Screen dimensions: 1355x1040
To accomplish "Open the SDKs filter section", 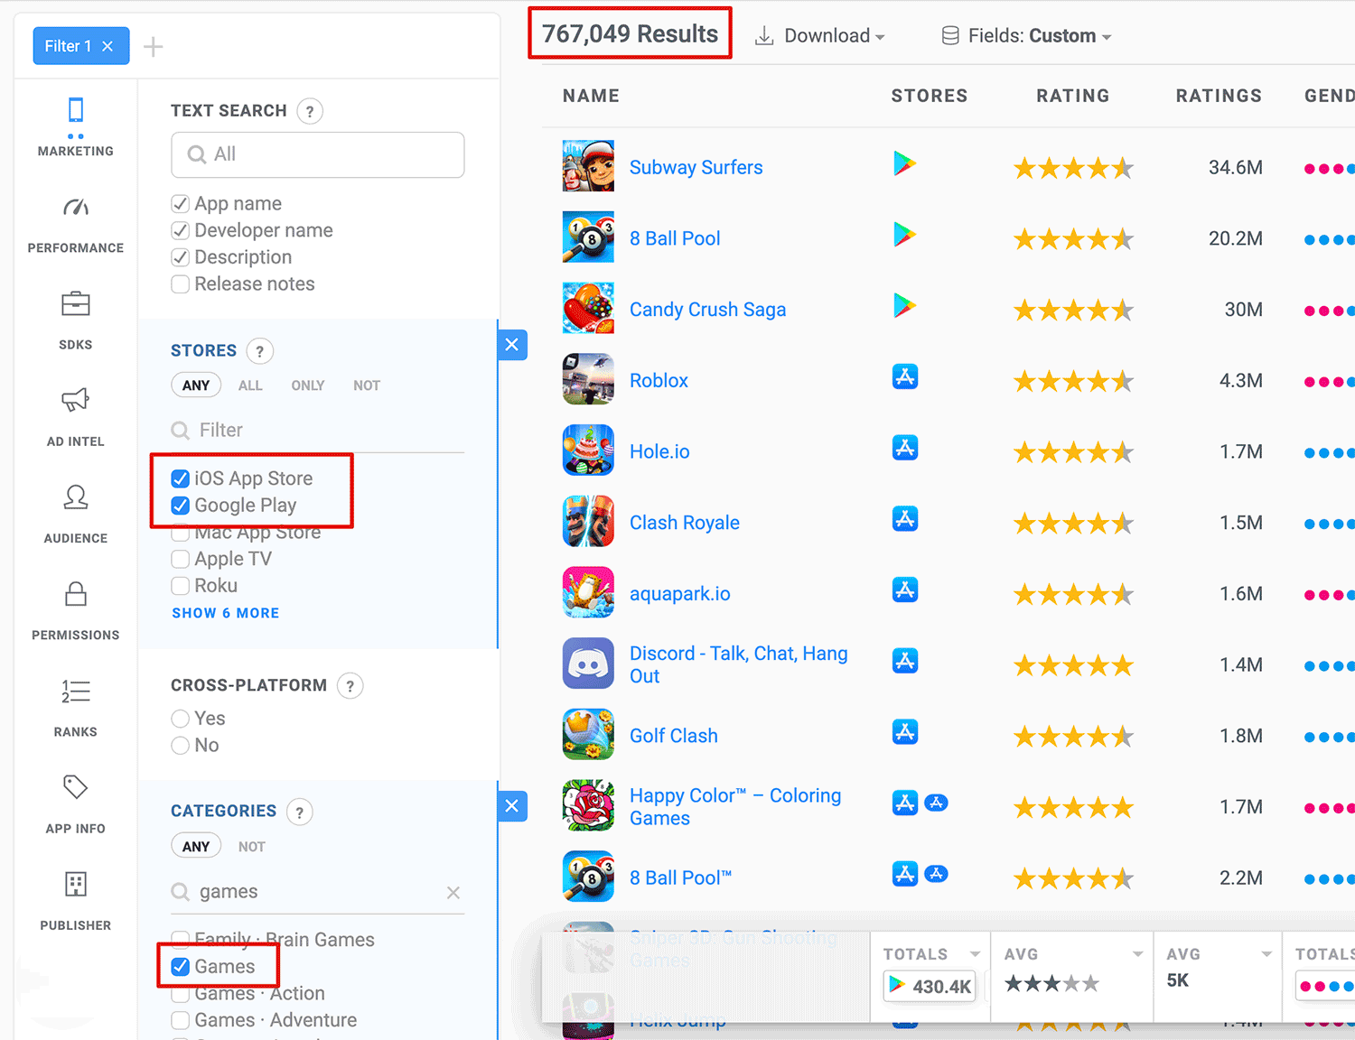I will 76,320.
